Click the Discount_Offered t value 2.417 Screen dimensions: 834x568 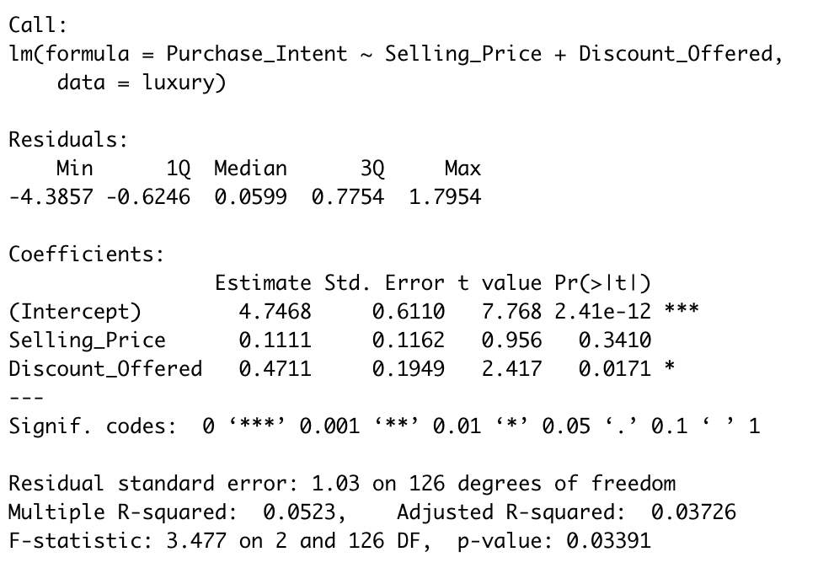512,369
